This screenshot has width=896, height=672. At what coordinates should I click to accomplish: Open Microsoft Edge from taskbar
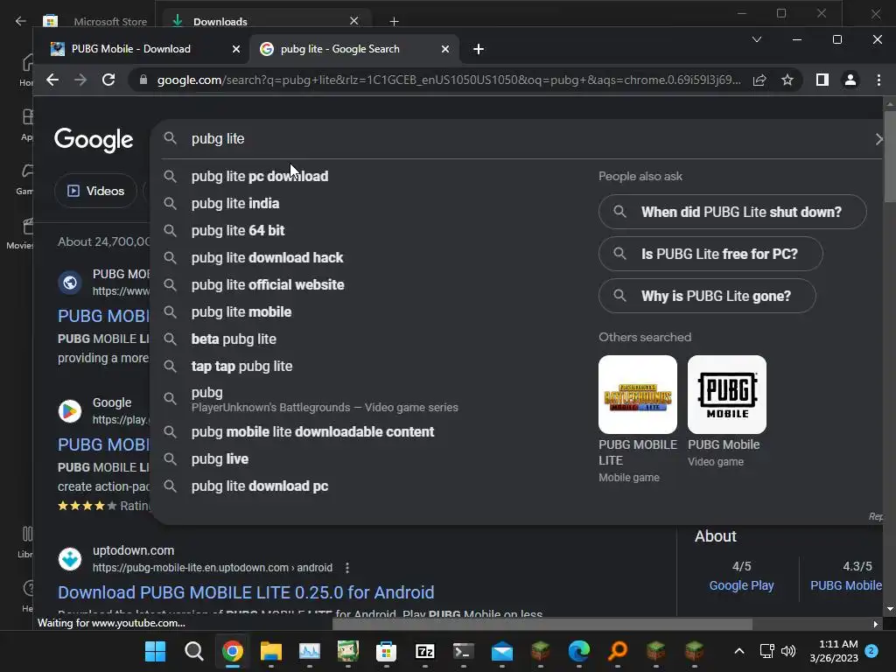pos(579,651)
